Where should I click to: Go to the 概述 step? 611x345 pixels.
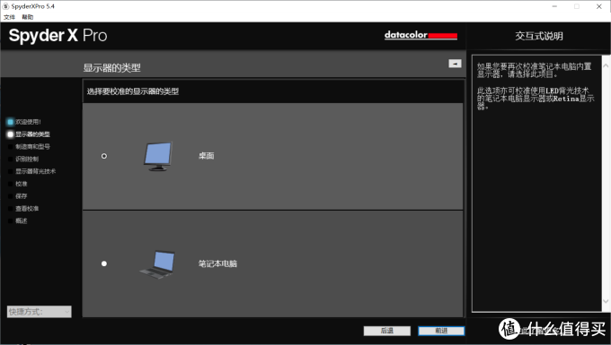pos(22,220)
